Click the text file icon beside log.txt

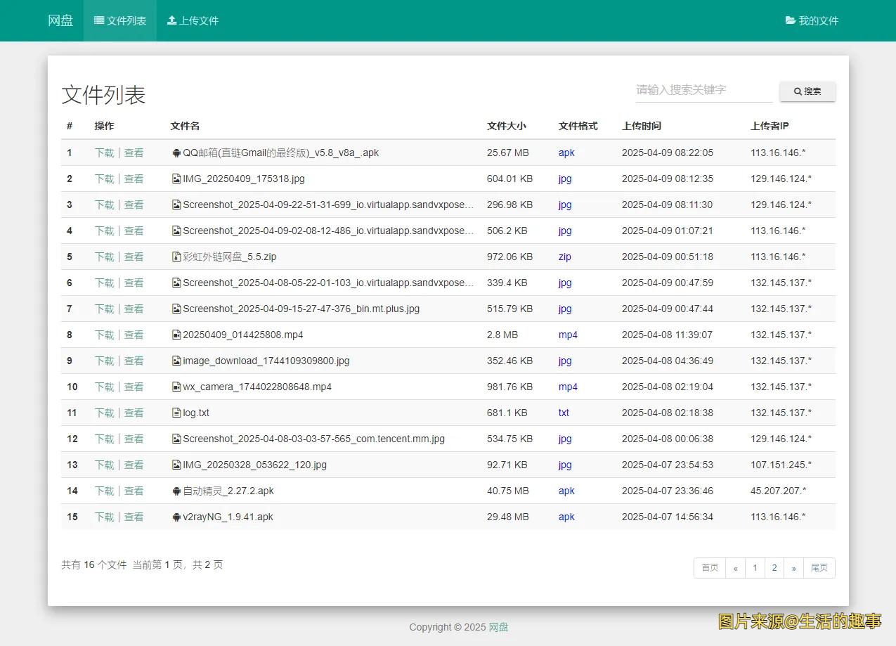[x=176, y=413]
